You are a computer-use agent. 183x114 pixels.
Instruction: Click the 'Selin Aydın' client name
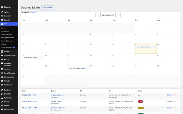click(x=54, y=97)
